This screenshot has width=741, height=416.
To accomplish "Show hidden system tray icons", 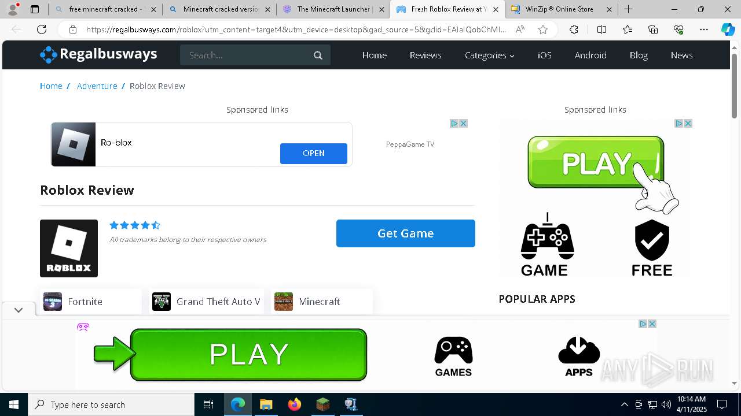I will pyautogui.click(x=624, y=404).
